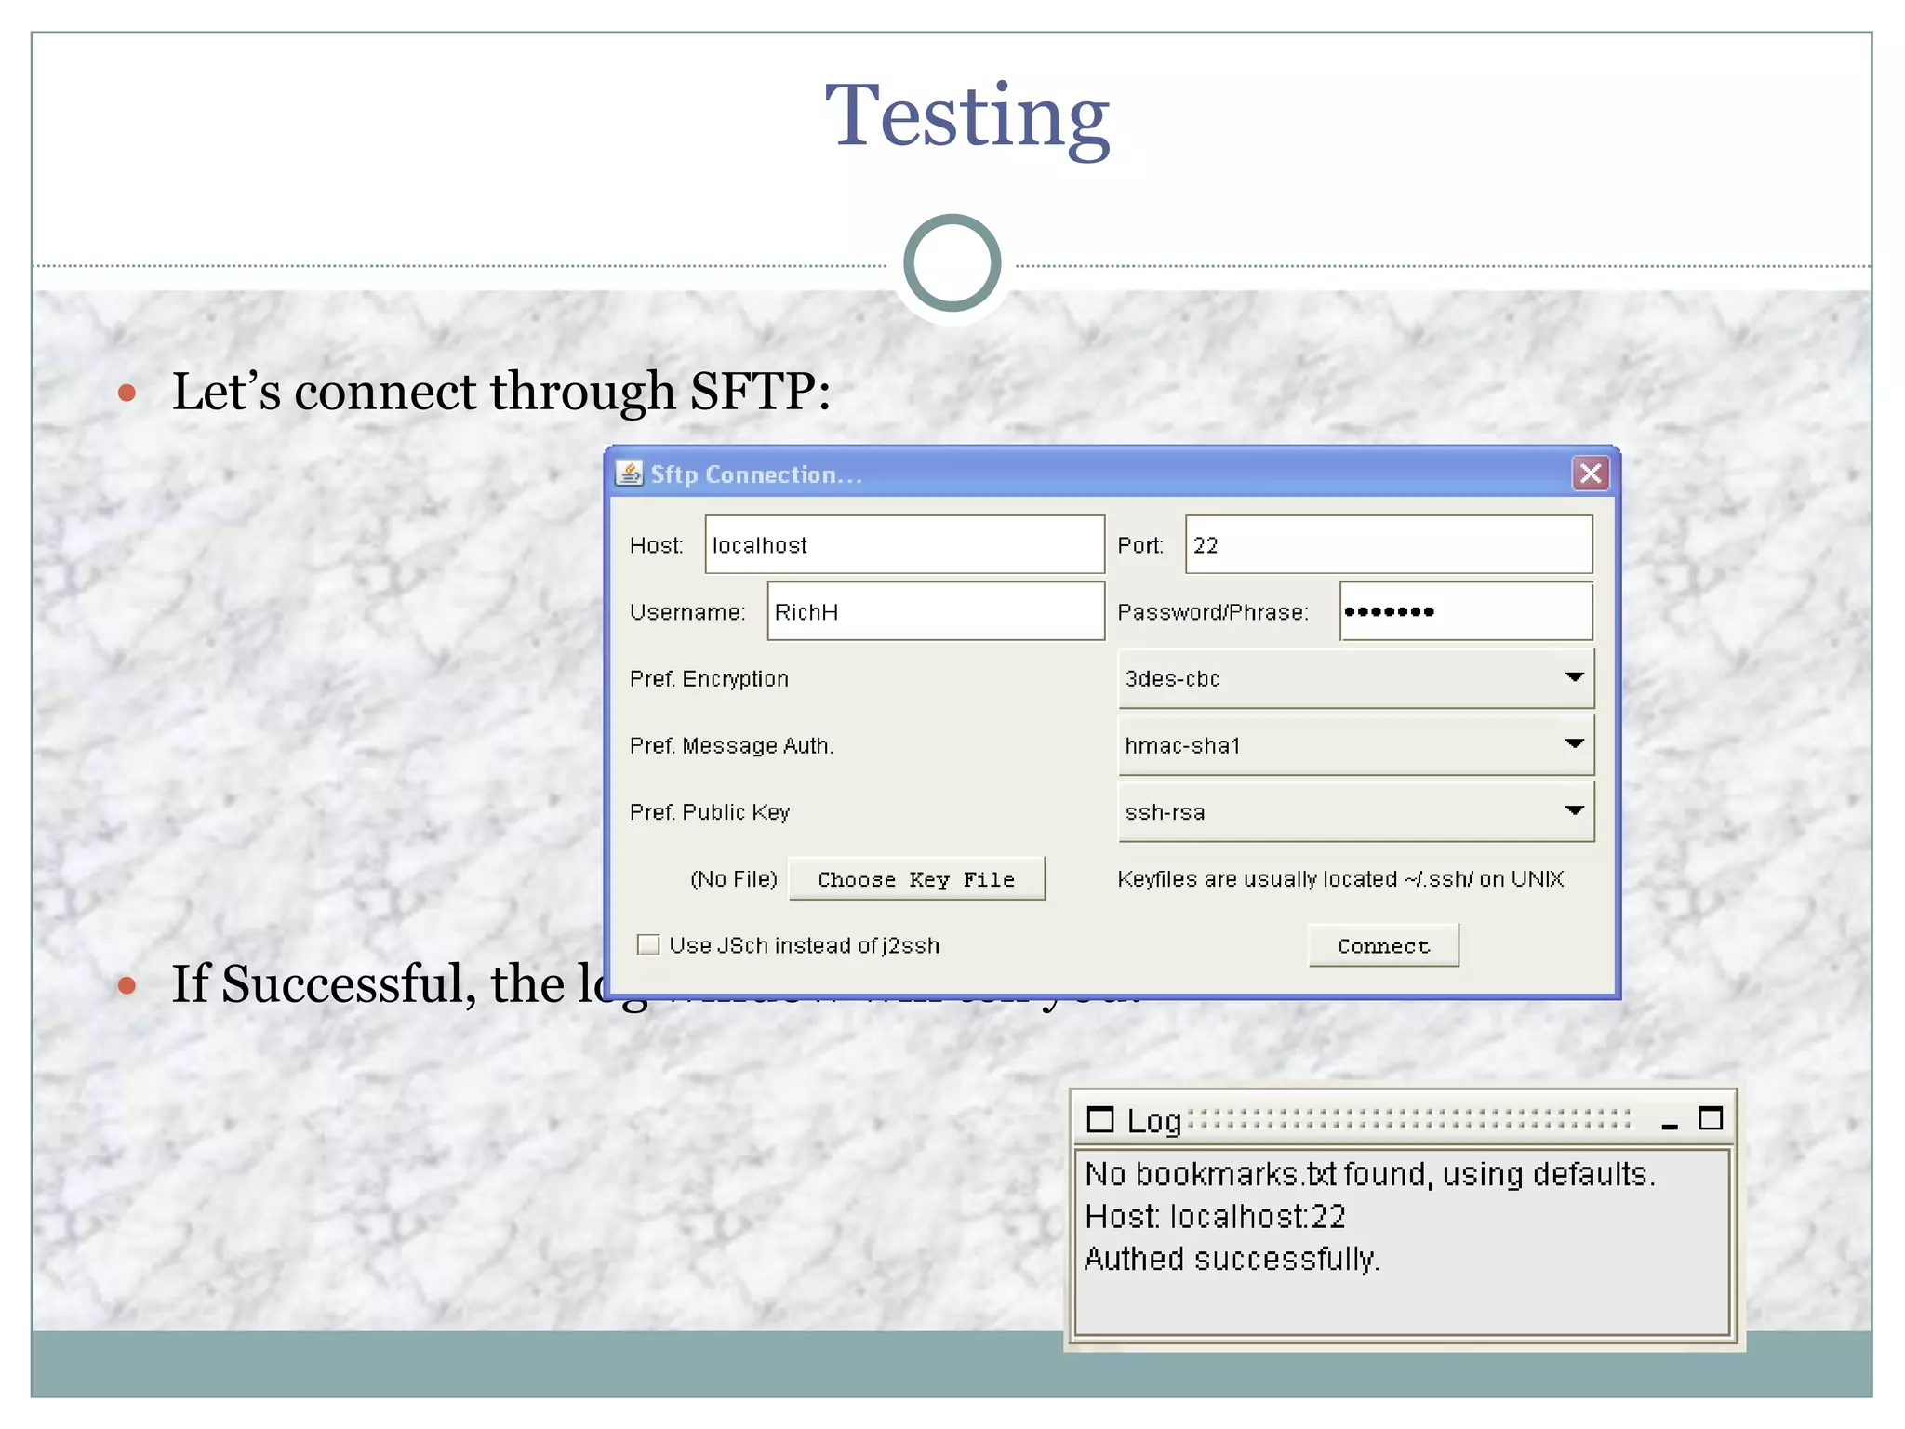
Task: Enable Use JSch instead of j2ssh checkbox
Action: point(648,945)
